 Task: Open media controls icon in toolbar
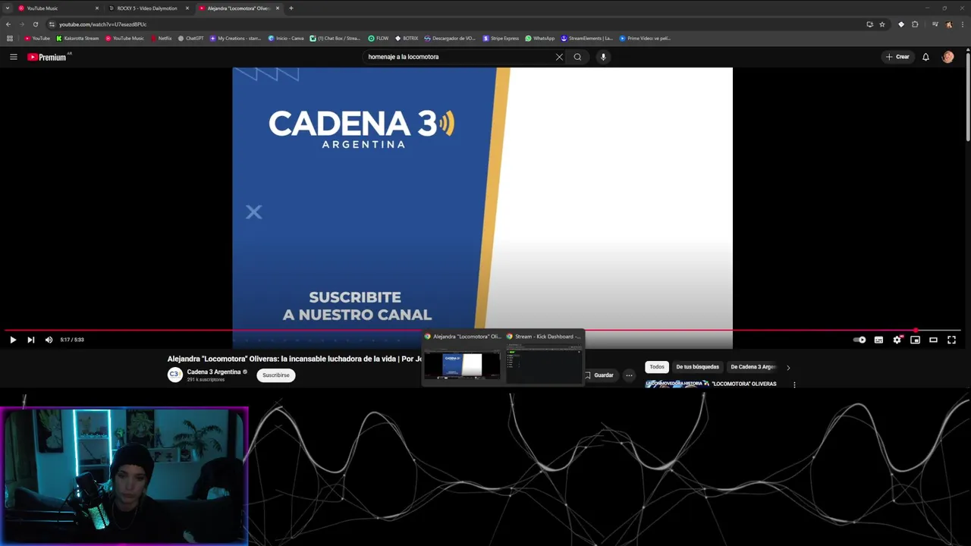(x=935, y=24)
